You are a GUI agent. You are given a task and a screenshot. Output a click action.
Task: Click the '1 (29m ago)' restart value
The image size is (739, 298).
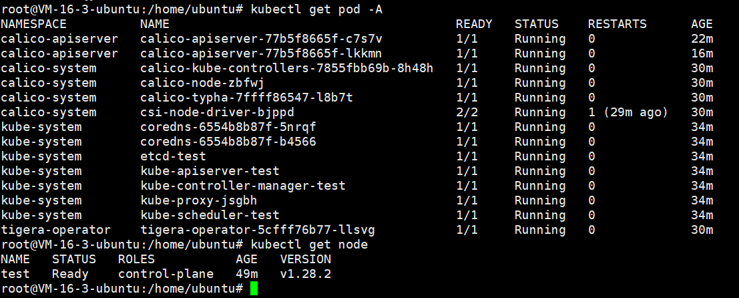tap(628, 112)
